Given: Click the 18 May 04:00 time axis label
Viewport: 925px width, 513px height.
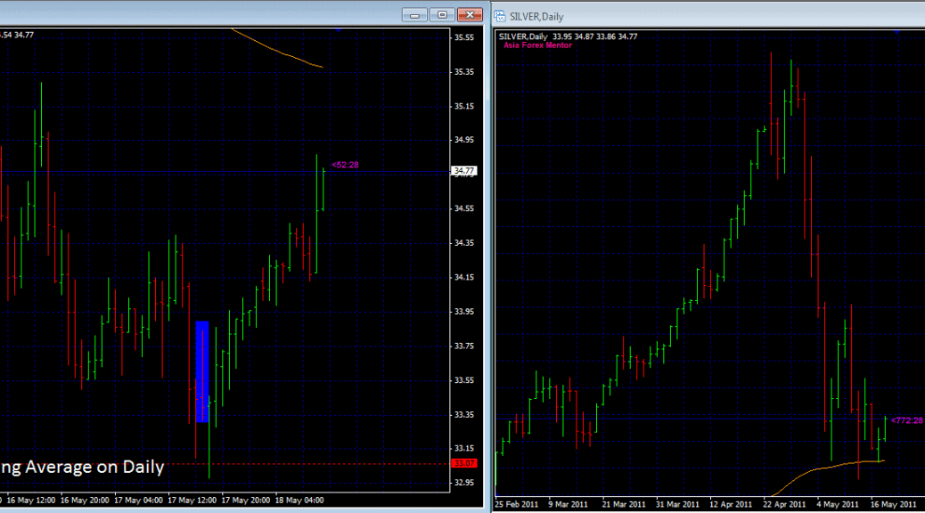Looking at the screenshot, I should click(x=299, y=500).
